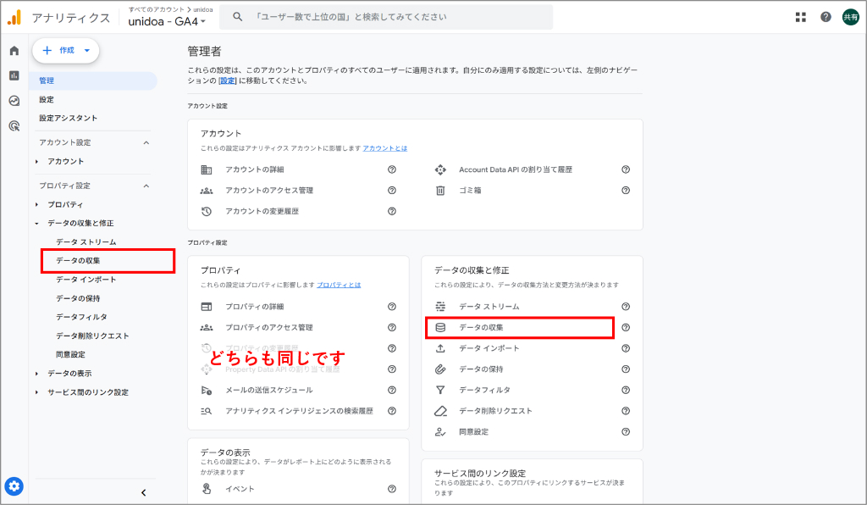Click the Explore compass icon in sidebar
Viewport: 867px width, 505px height.
pos(13,100)
